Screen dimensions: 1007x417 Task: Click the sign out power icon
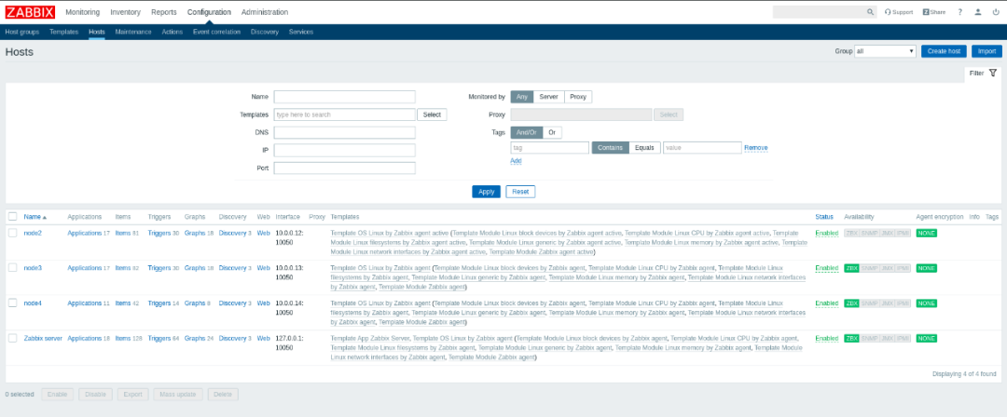click(996, 12)
